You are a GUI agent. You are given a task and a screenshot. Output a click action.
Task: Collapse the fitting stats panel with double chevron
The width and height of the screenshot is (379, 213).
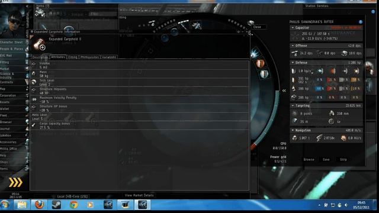tap(284, 91)
